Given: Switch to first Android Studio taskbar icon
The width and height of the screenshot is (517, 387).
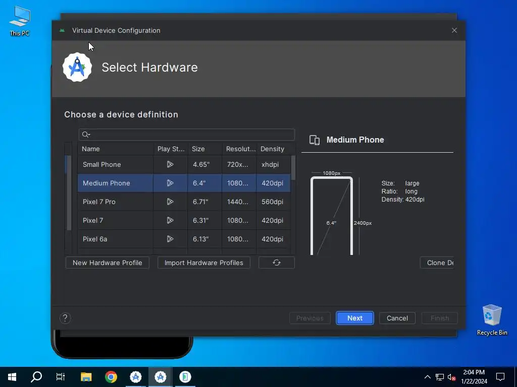Looking at the screenshot, I should tap(135, 377).
